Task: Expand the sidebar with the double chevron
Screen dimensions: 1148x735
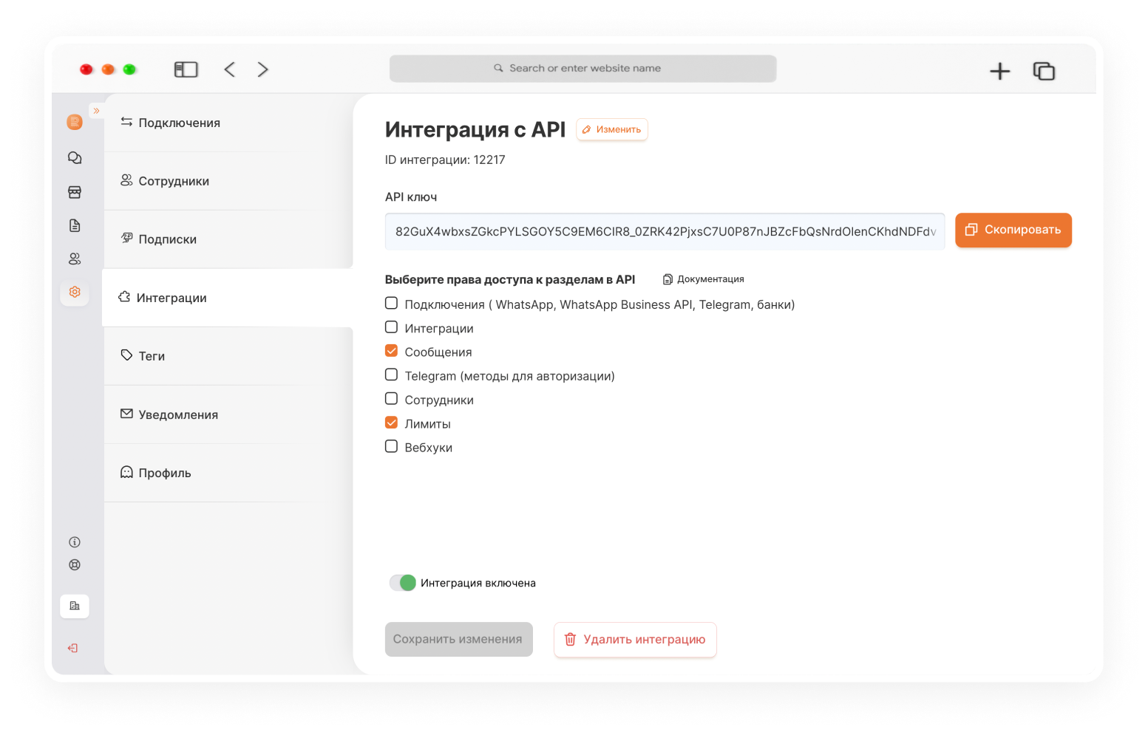Action: (x=96, y=111)
